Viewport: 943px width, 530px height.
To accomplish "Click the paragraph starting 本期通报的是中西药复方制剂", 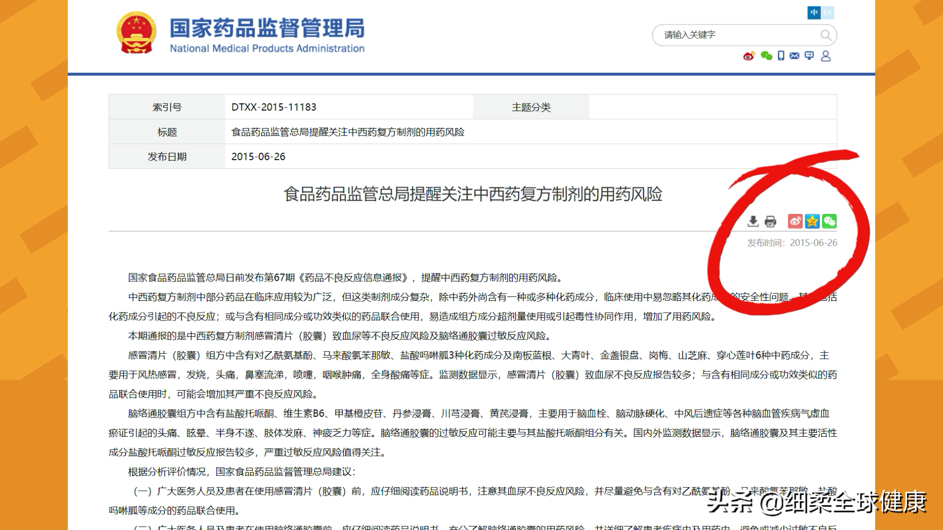I will coord(341,336).
